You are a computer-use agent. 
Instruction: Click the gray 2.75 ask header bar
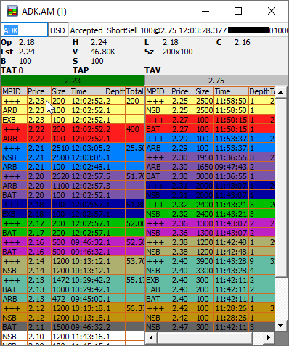point(216,81)
